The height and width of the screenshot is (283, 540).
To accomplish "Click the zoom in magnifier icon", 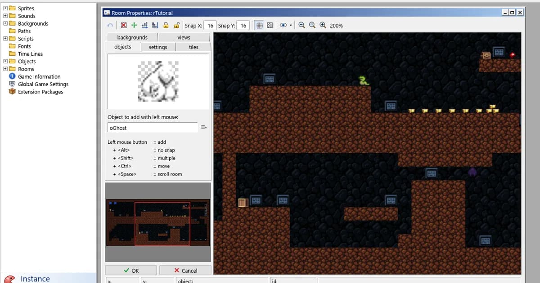I will click(323, 26).
